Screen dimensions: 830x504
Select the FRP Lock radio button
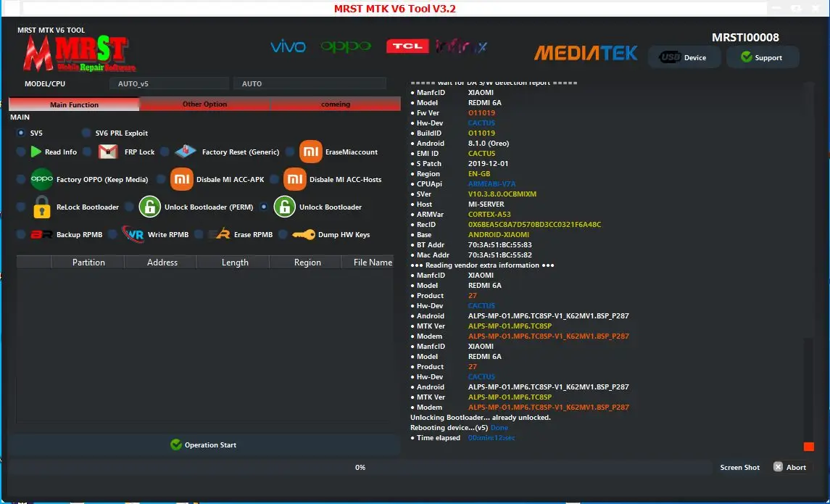[87, 152]
